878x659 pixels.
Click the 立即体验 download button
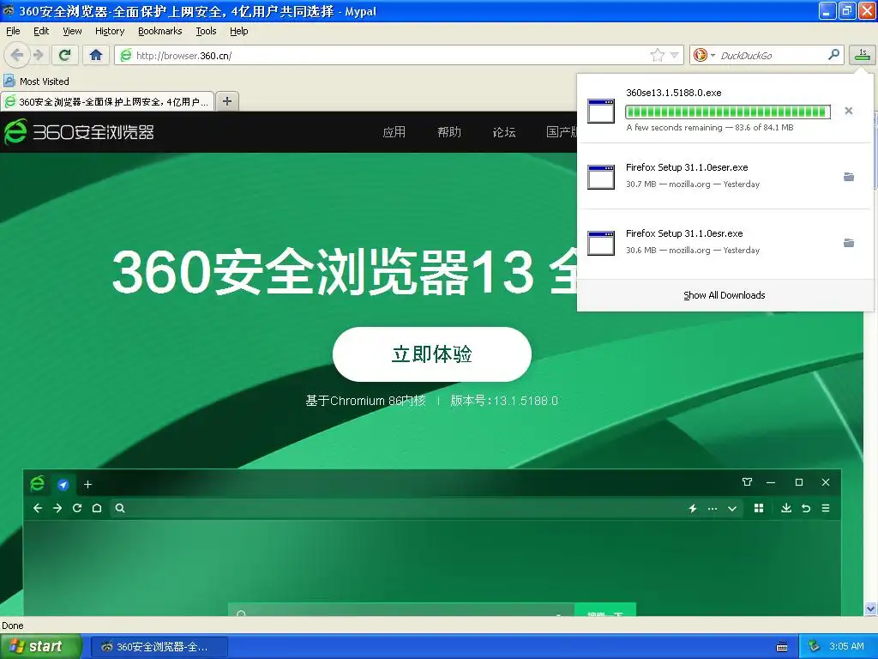[432, 354]
